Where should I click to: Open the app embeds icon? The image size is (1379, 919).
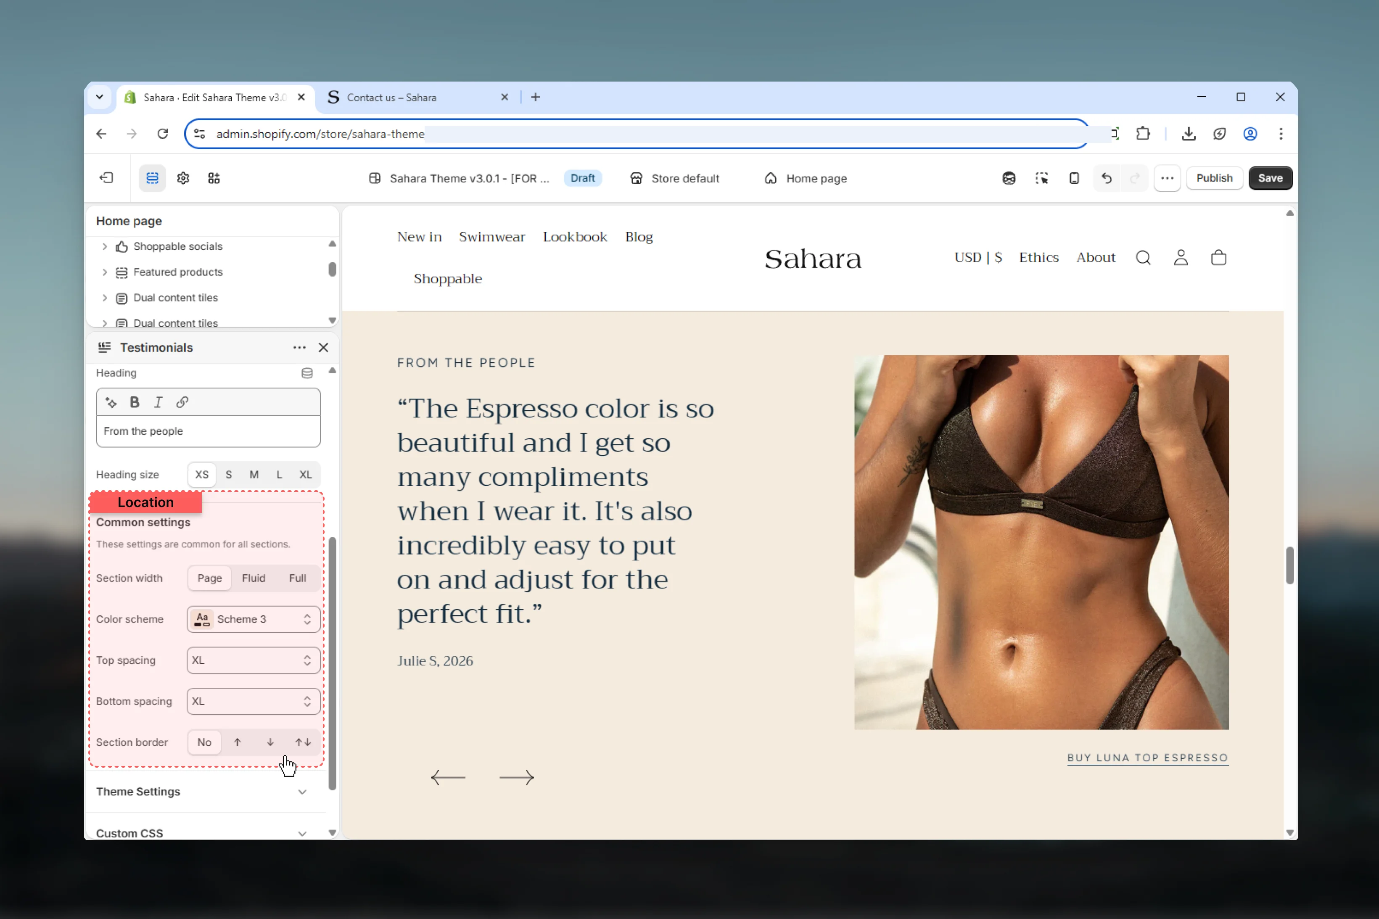pyautogui.click(x=214, y=178)
